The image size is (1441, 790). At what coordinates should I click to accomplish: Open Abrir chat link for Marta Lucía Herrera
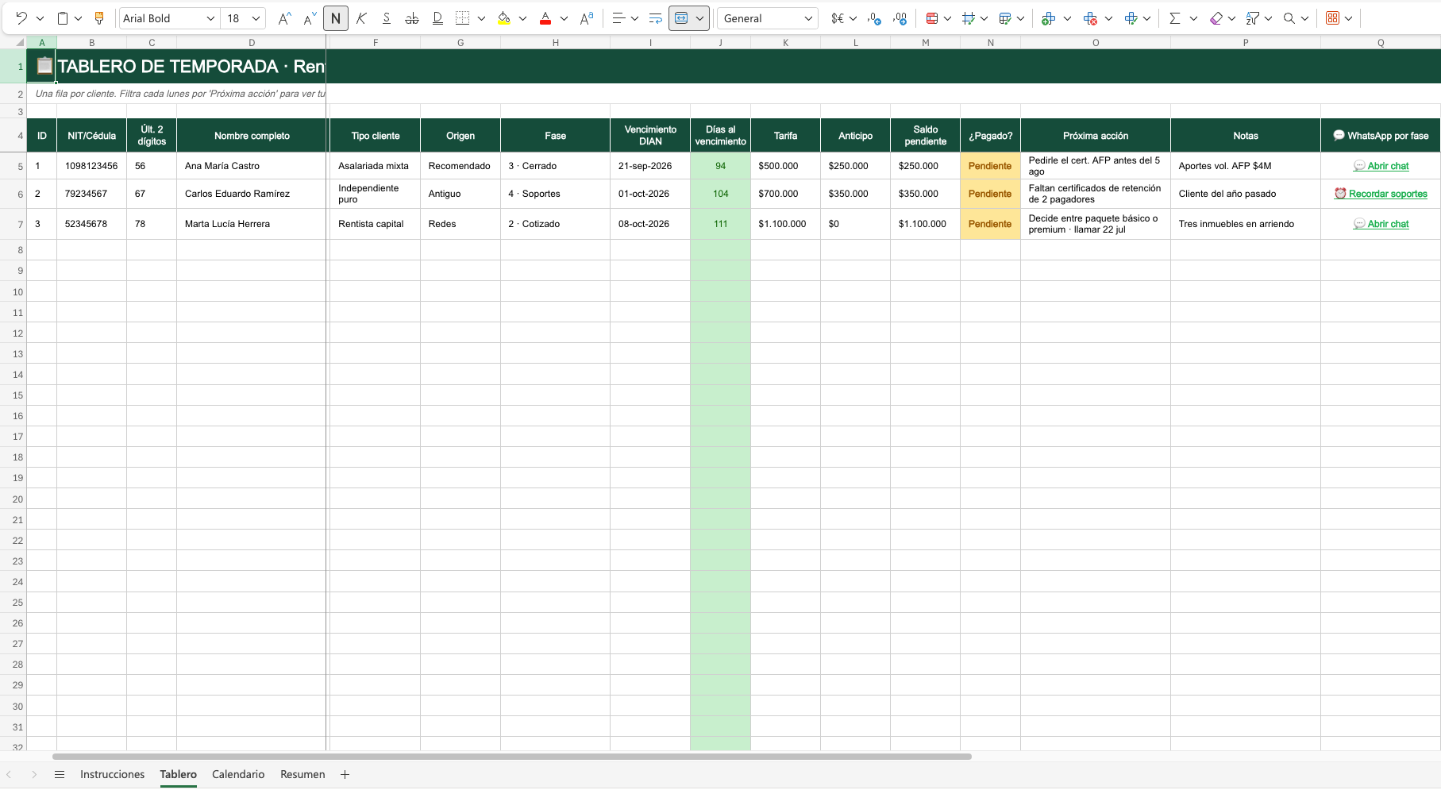tap(1381, 224)
